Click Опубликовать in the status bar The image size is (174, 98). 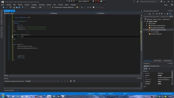pos(167,94)
